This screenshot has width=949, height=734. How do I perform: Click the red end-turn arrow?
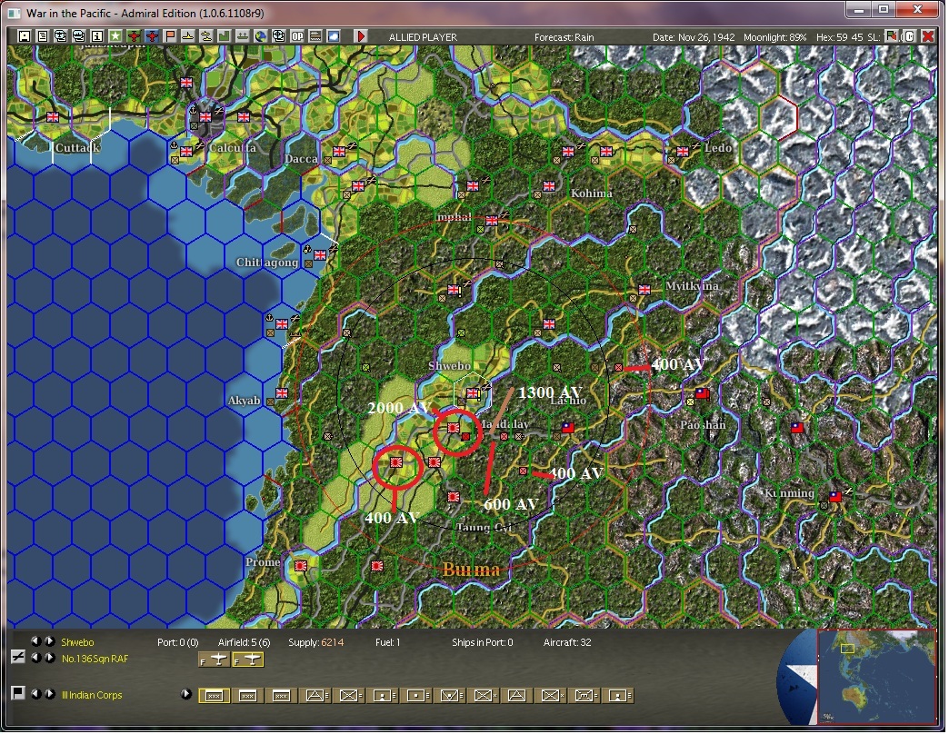(x=361, y=36)
